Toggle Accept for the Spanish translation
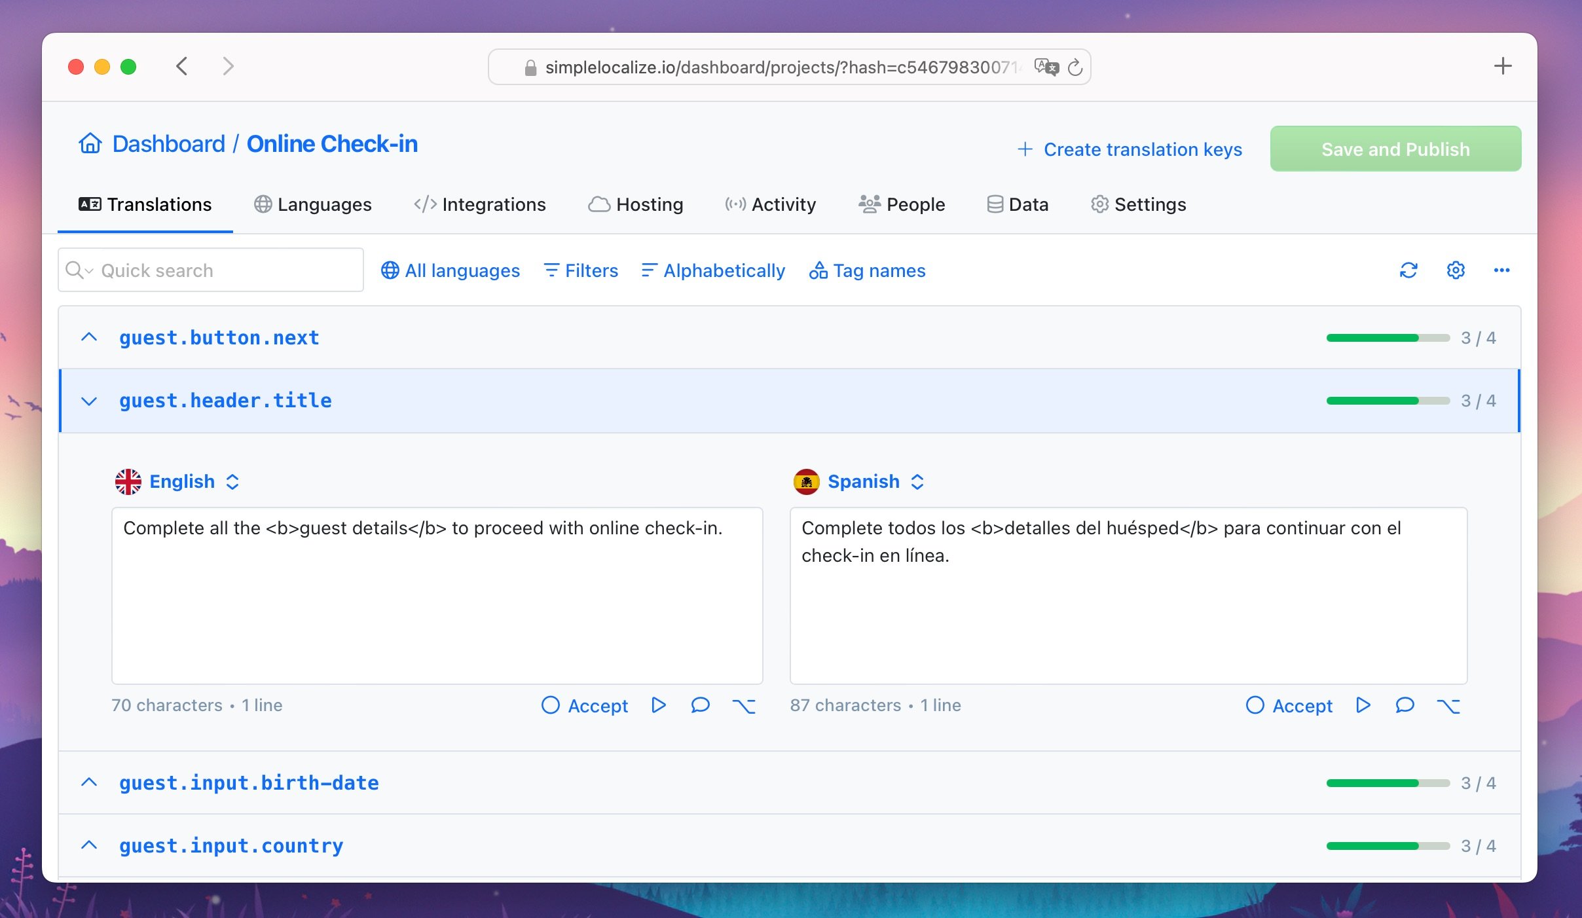1582x918 pixels. pyautogui.click(x=1289, y=705)
